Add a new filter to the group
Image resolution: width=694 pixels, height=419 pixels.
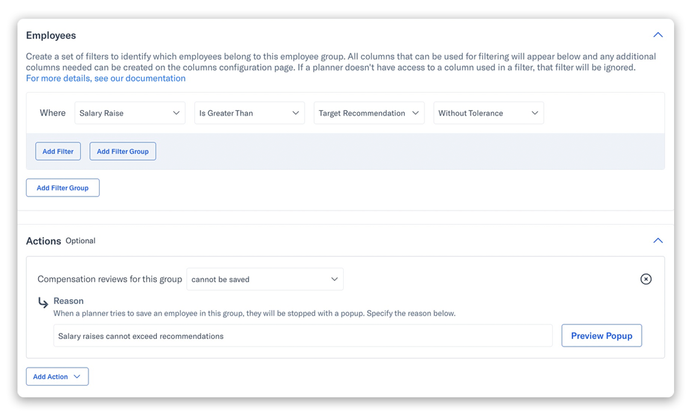click(x=58, y=151)
